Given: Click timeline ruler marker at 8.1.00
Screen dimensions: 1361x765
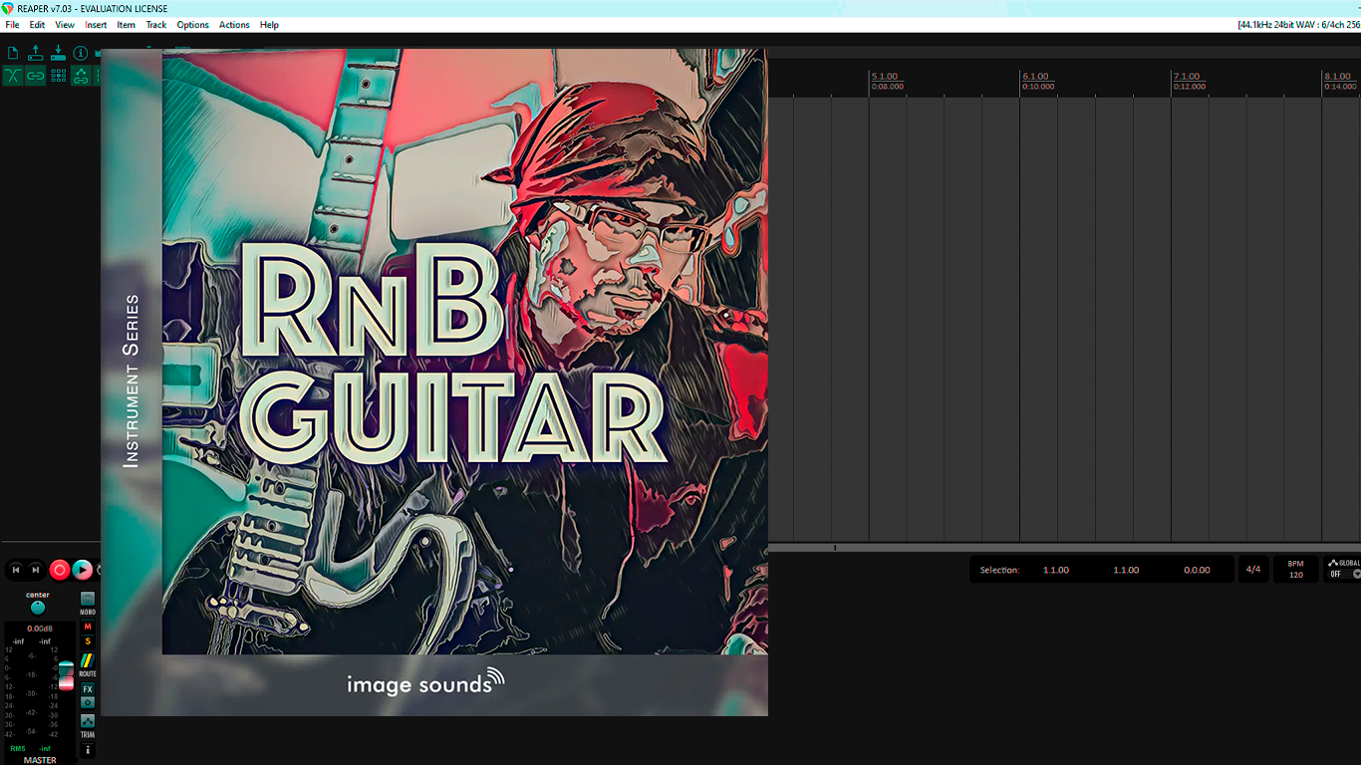Looking at the screenshot, I should coord(1337,77).
